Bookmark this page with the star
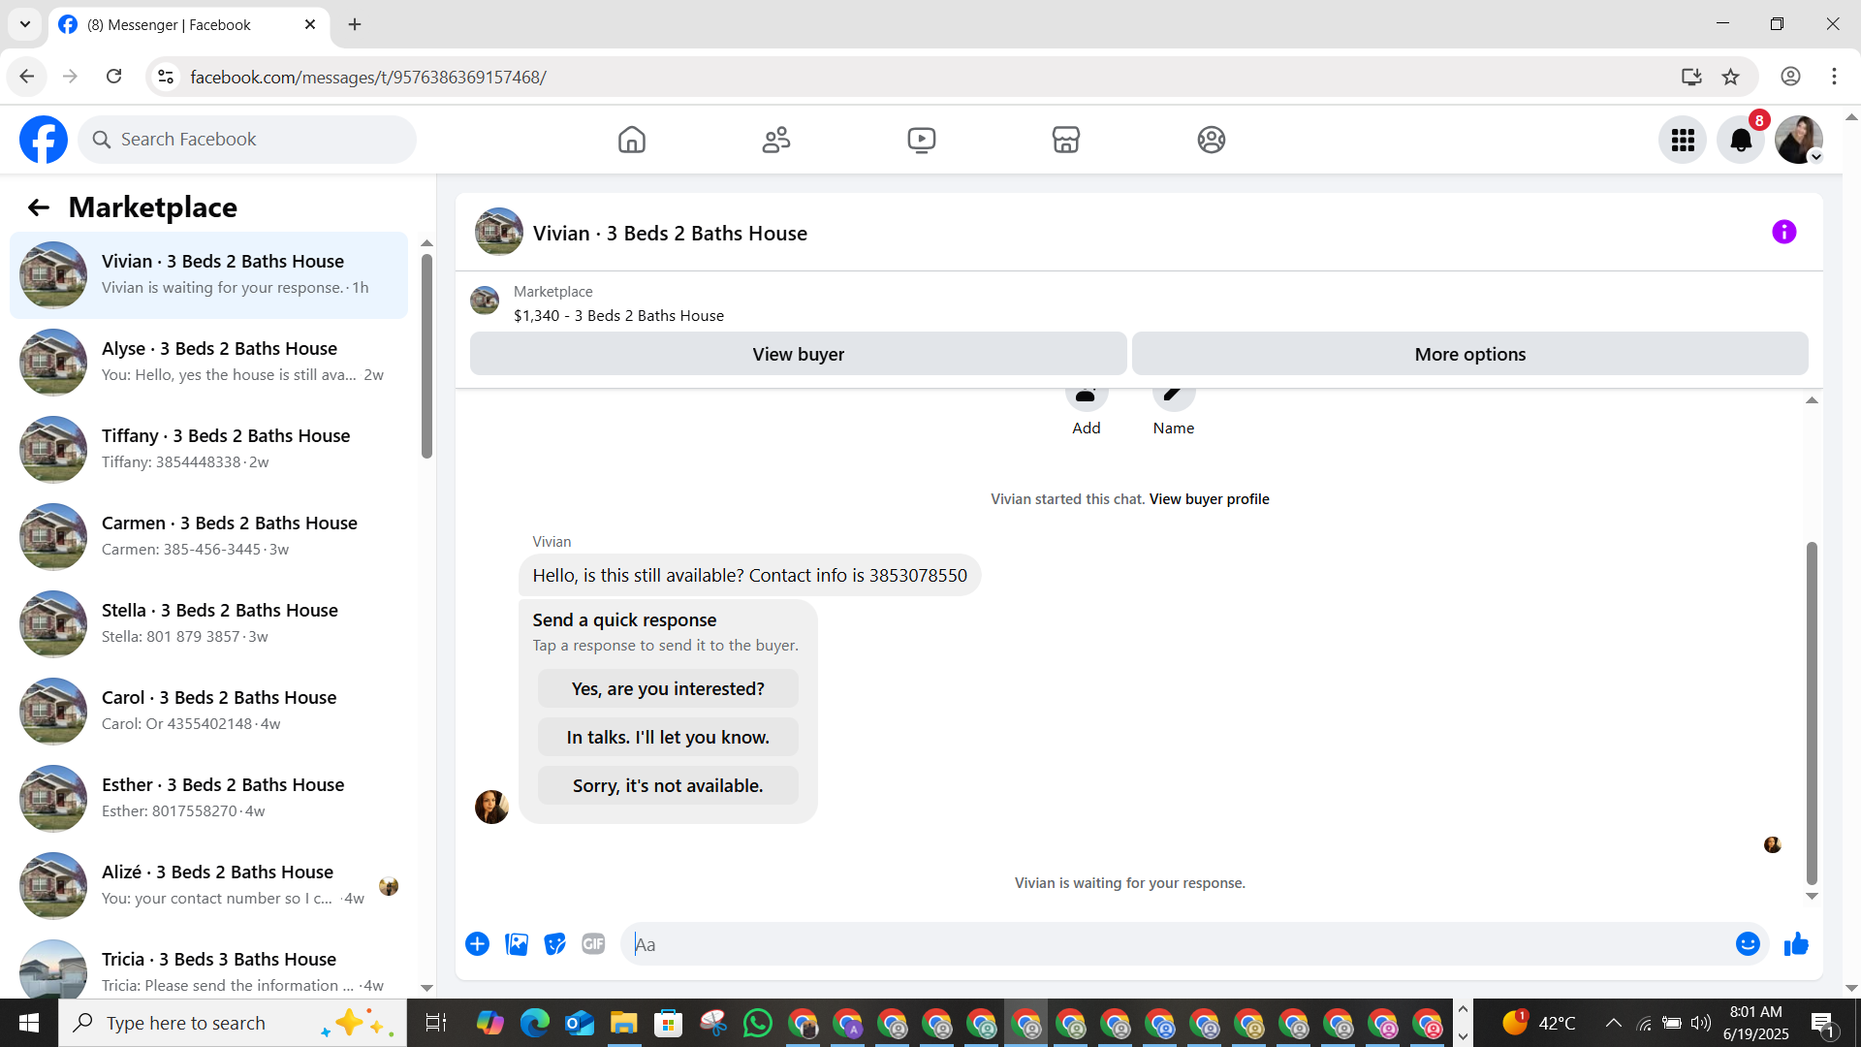 pyautogui.click(x=1730, y=77)
